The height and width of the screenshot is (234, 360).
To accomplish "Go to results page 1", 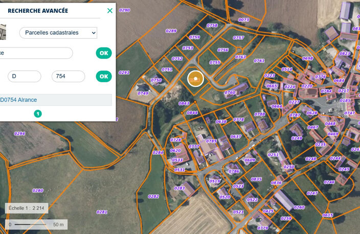I will click(x=38, y=114).
